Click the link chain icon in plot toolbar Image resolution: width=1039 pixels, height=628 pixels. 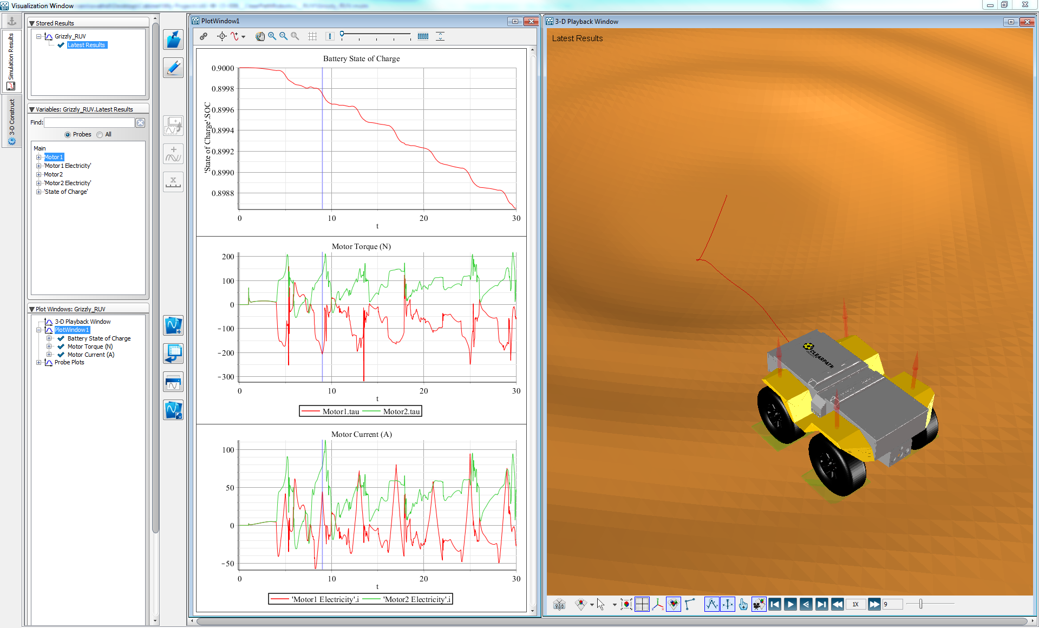pos(204,36)
